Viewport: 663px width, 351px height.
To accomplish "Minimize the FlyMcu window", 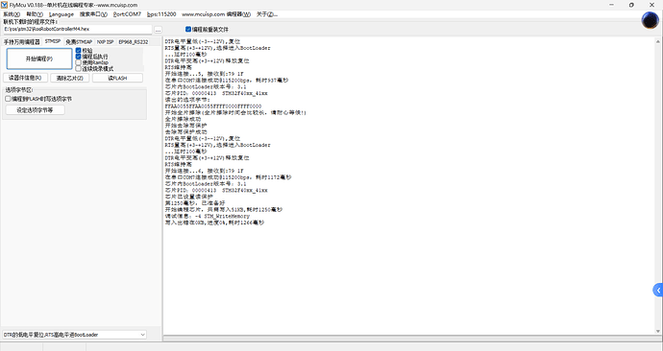I will coord(612,5).
